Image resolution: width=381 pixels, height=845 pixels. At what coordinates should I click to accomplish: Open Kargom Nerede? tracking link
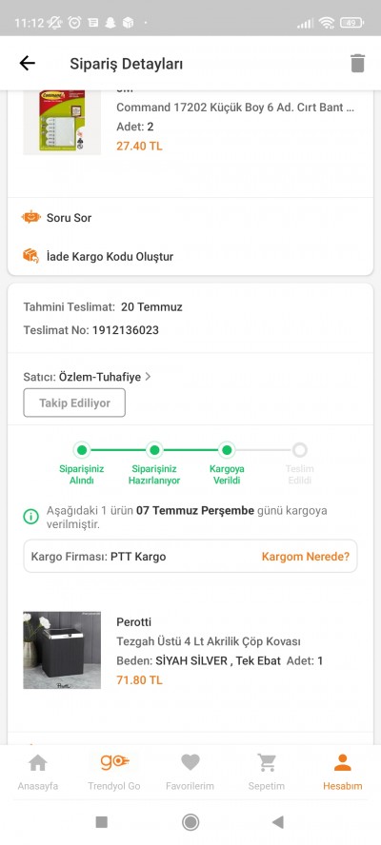[306, 557]
